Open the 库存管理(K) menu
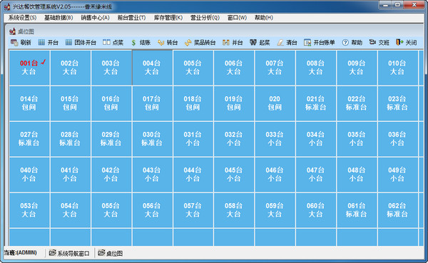Screen dimensions: 428x263 click(168, 18)
